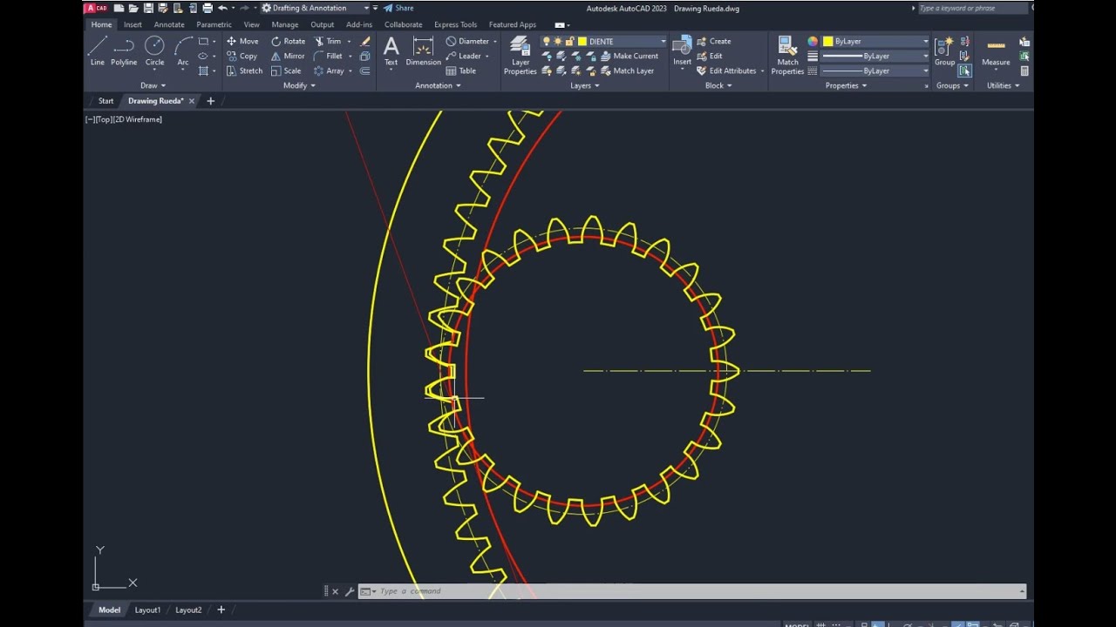Click the Save icon in quick access toolbar
Screen dimensions: 1116x627
[148, 8]
